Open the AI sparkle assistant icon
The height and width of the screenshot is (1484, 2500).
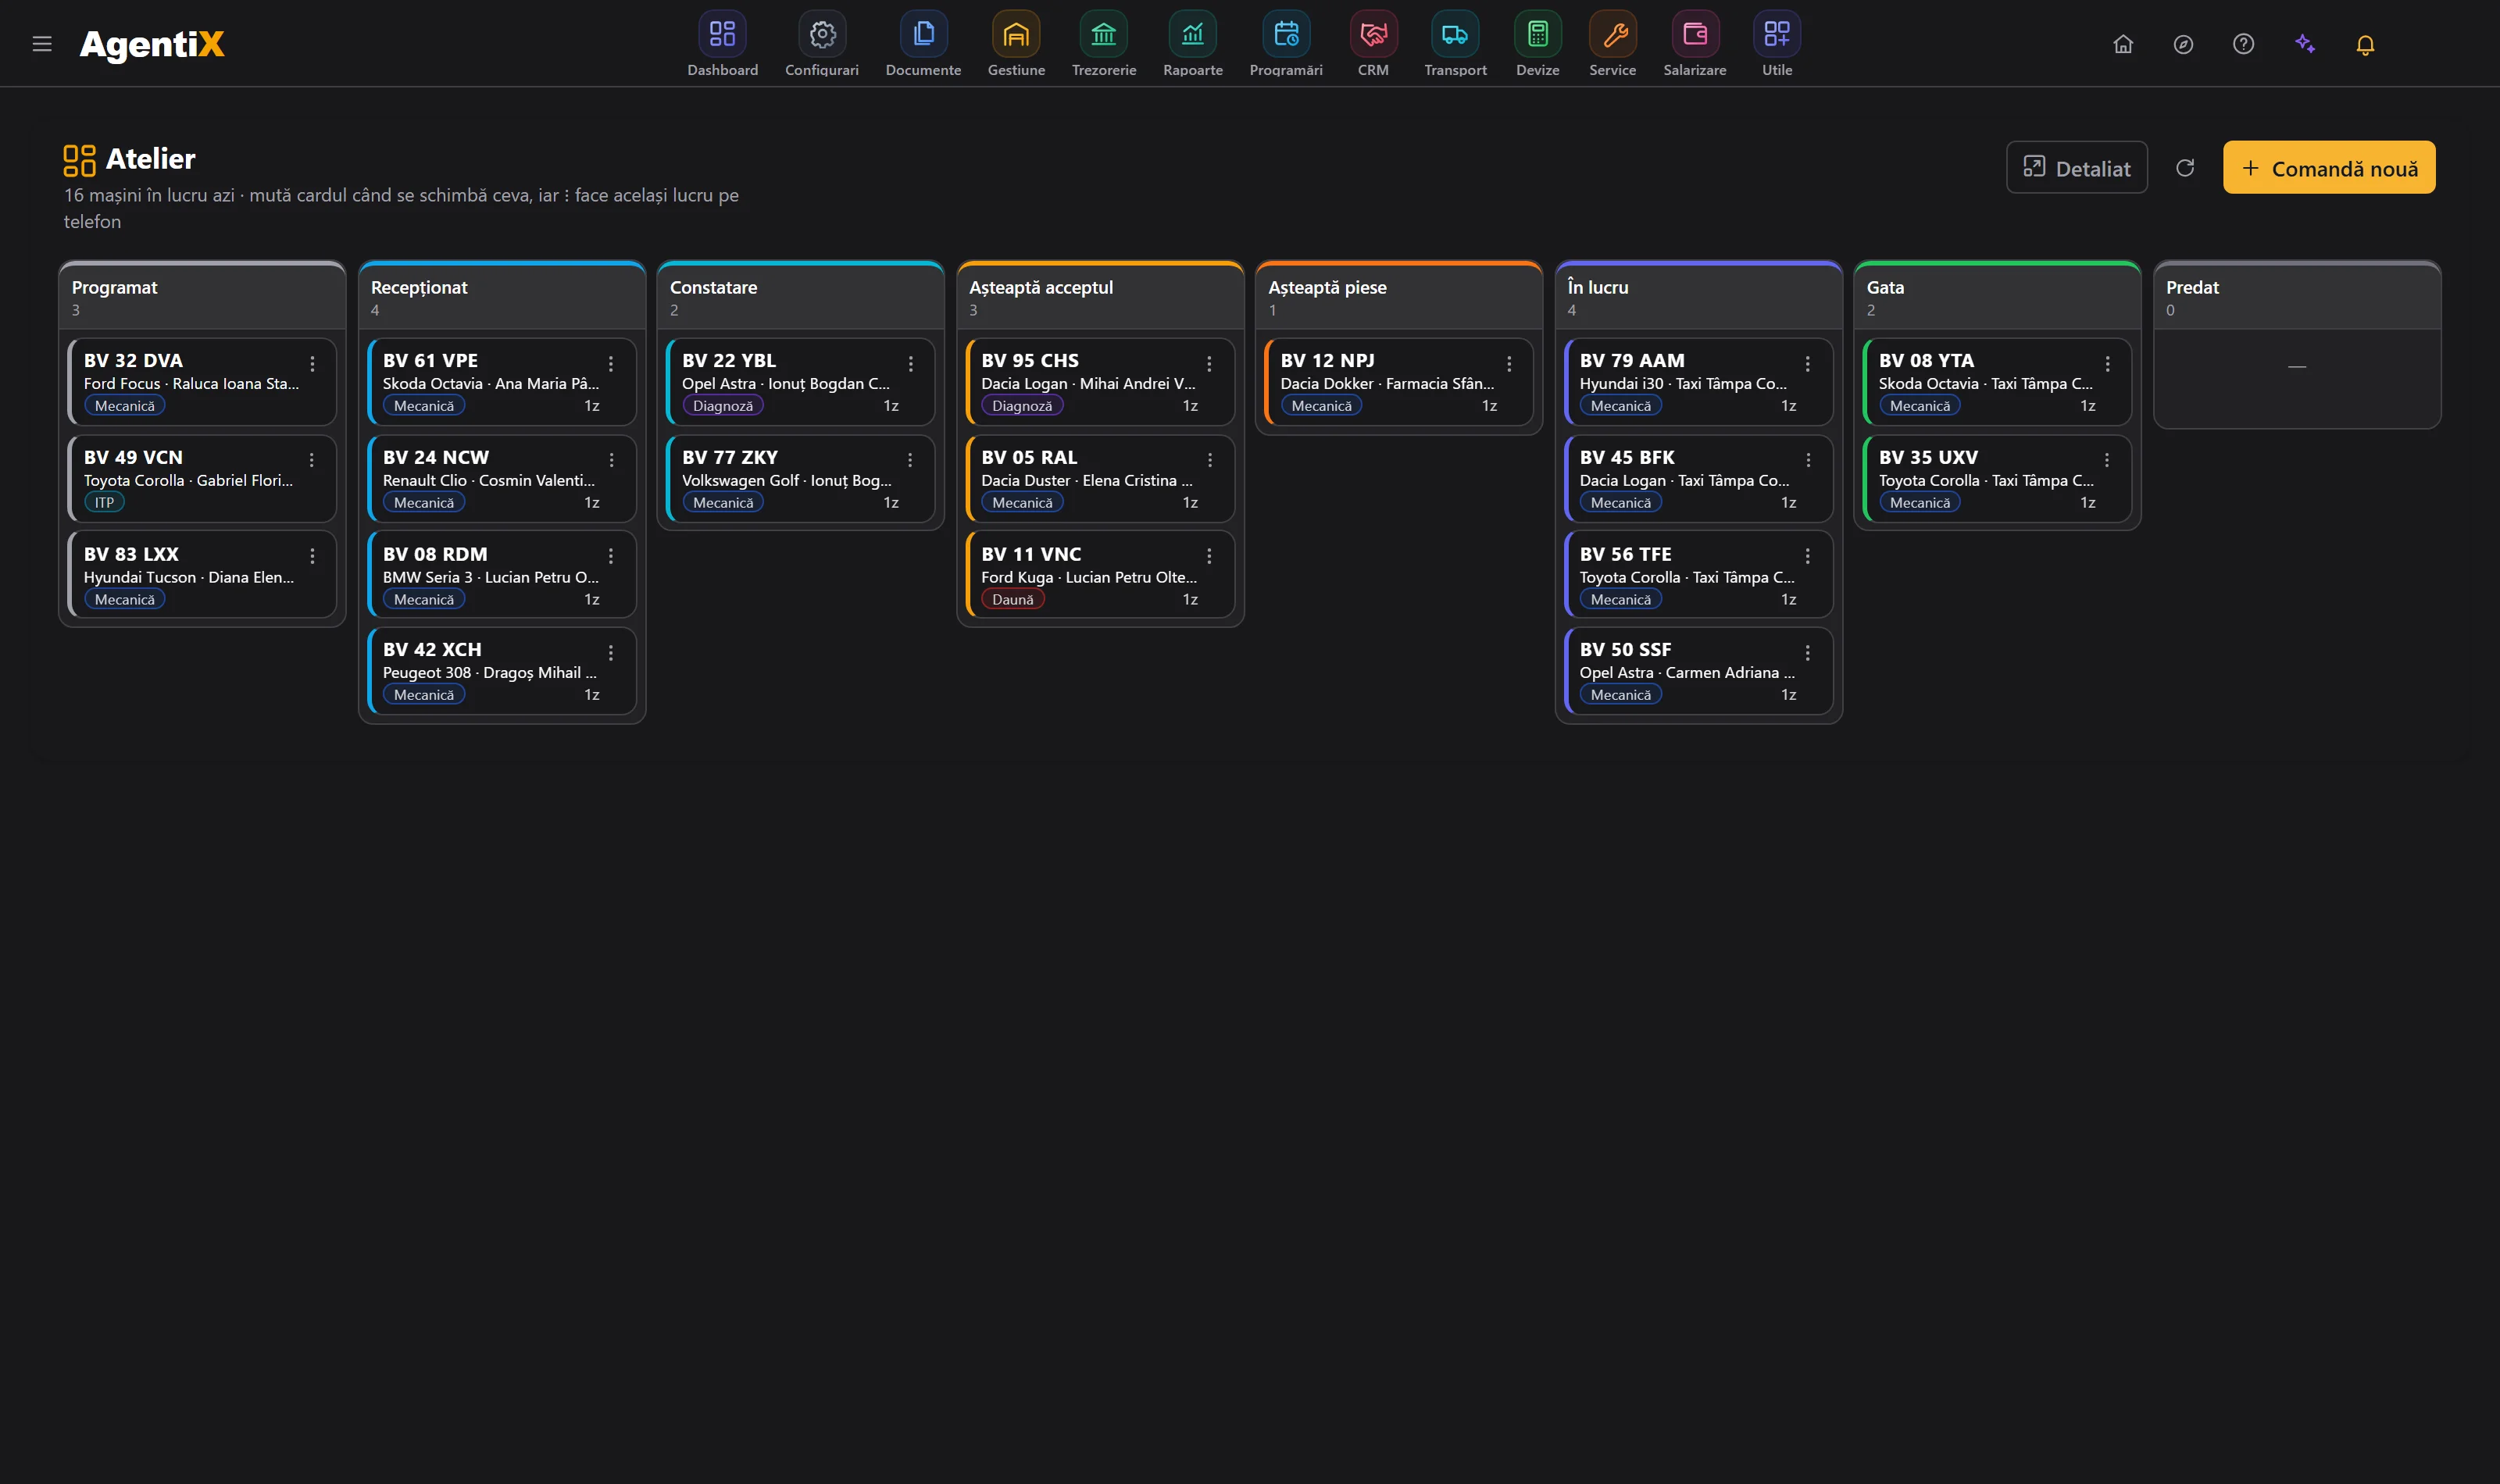coord(2305,44)
